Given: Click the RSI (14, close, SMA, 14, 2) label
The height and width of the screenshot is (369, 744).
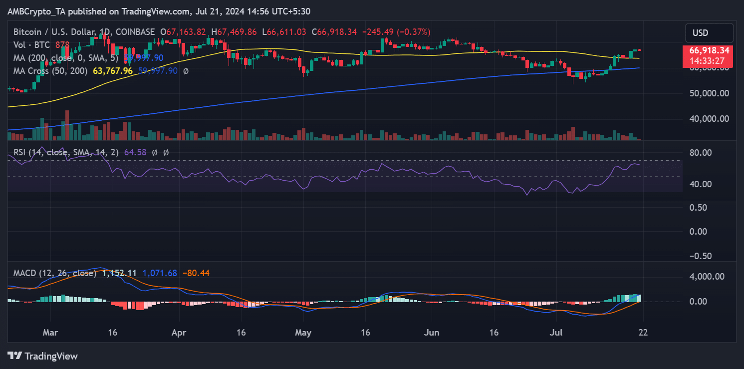Looking at the screenshot, I should click(66, 152).
